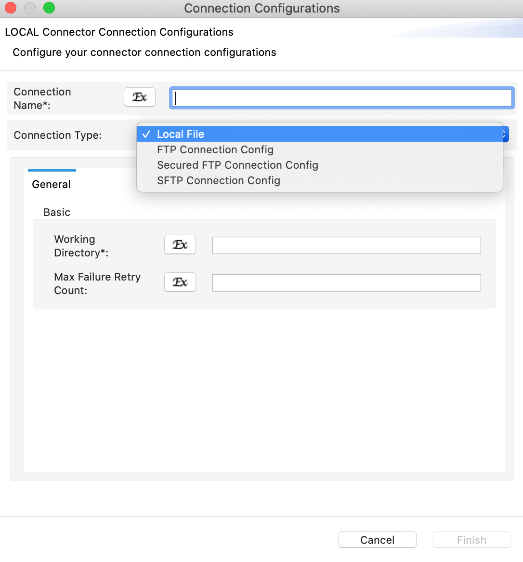Viewport: 523px width, 562px height.
Task: Maximize the window with the green button
Action: click(49, 8)
